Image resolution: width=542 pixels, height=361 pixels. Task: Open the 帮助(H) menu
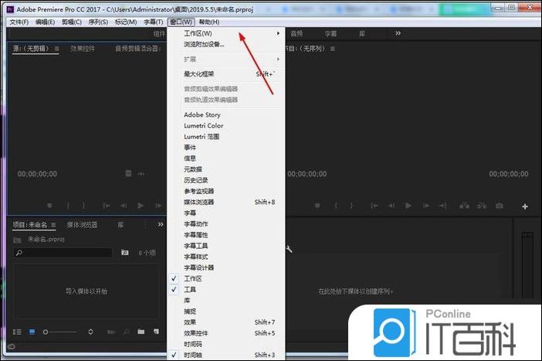tap(209, 22)
